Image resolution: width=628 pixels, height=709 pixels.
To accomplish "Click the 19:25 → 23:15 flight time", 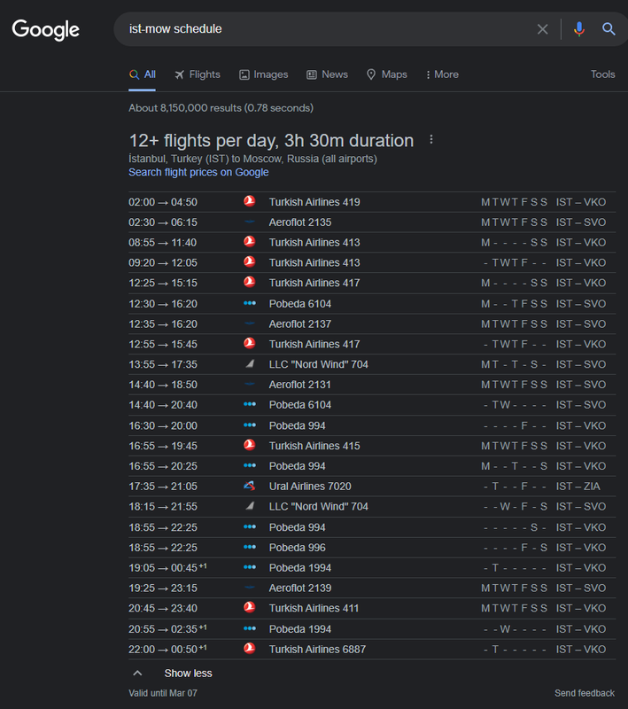I will pos(163,588).
